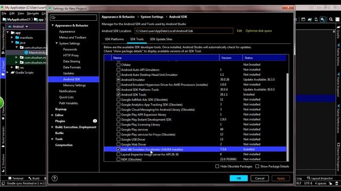Open the AVD Manager toolbar icon

tap(316, 20)
